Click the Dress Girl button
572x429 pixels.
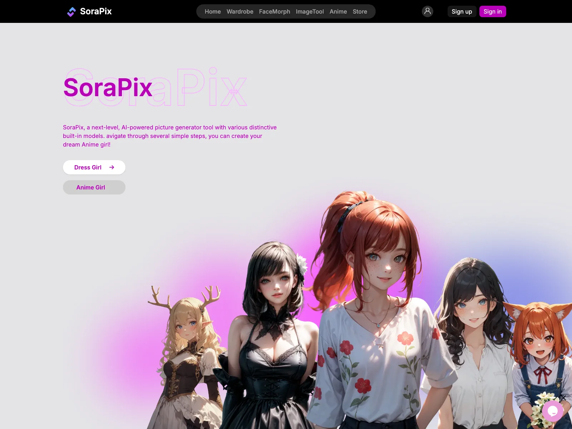(94, 167)
